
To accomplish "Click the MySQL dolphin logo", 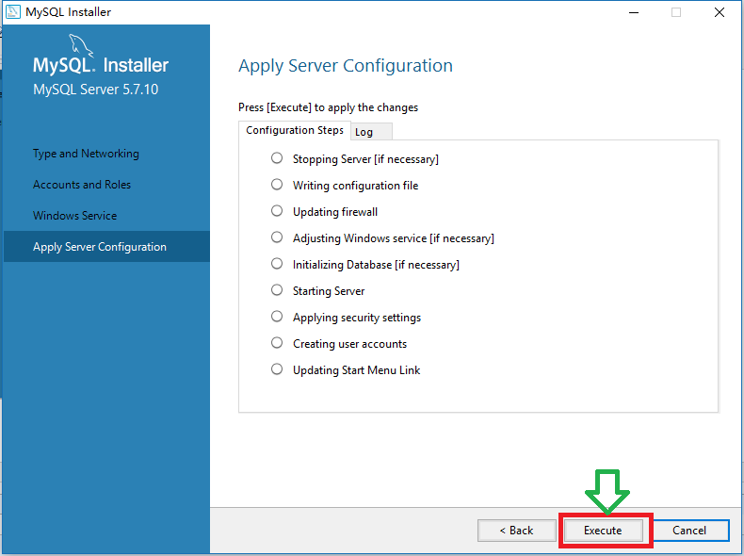I will (81, 45).
